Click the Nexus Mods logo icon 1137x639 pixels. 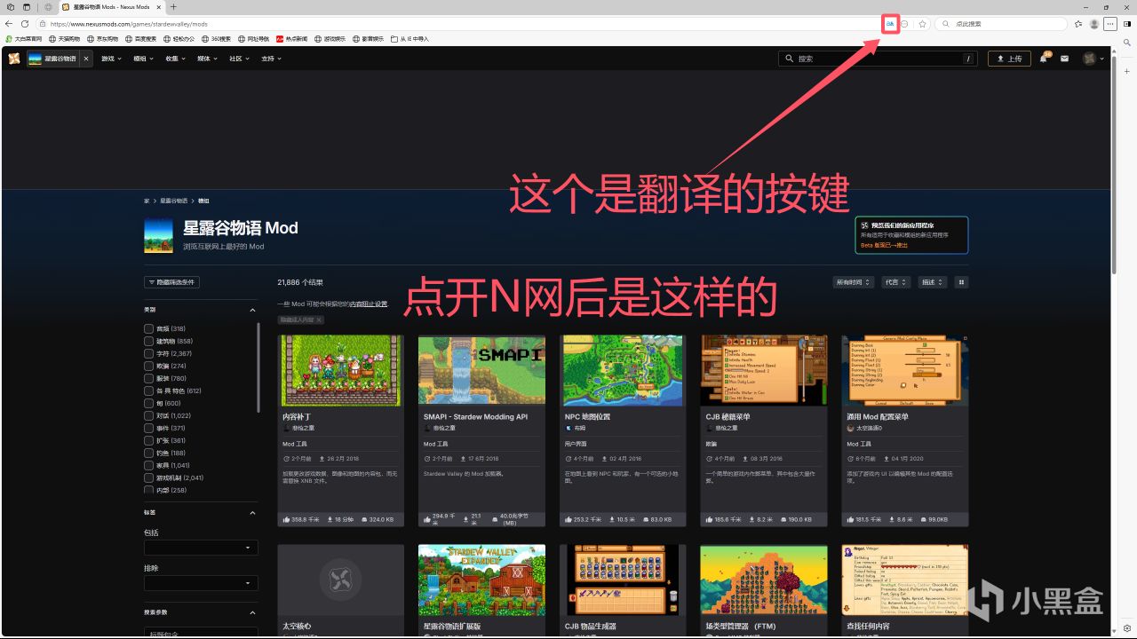tap(13, 59)
